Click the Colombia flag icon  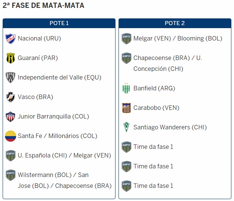pos(11,136)
